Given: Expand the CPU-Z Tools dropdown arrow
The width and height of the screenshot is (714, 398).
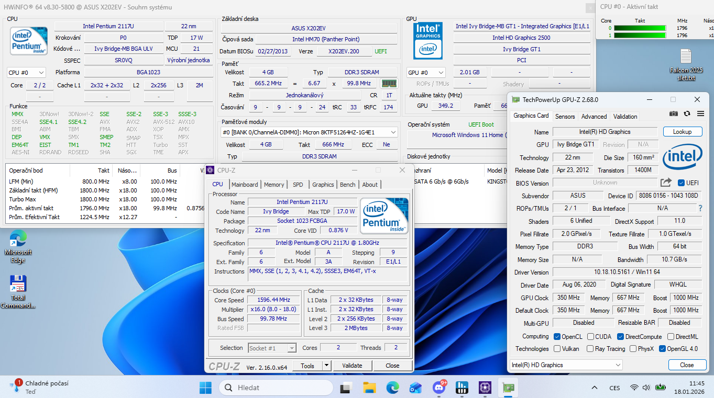Looking at the screenshot, I should tap(327, 366).
